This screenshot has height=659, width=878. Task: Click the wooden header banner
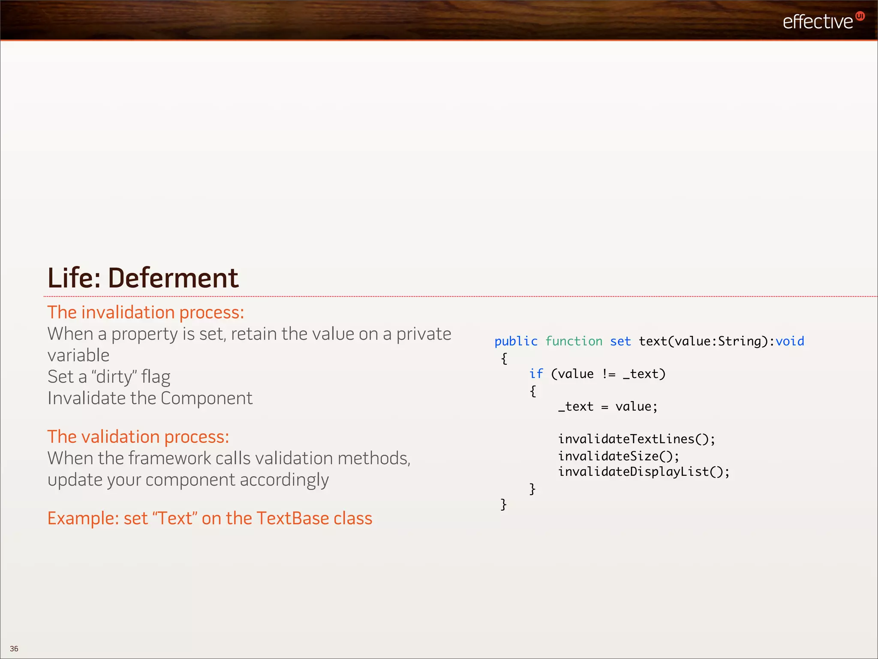pos(386,20)
